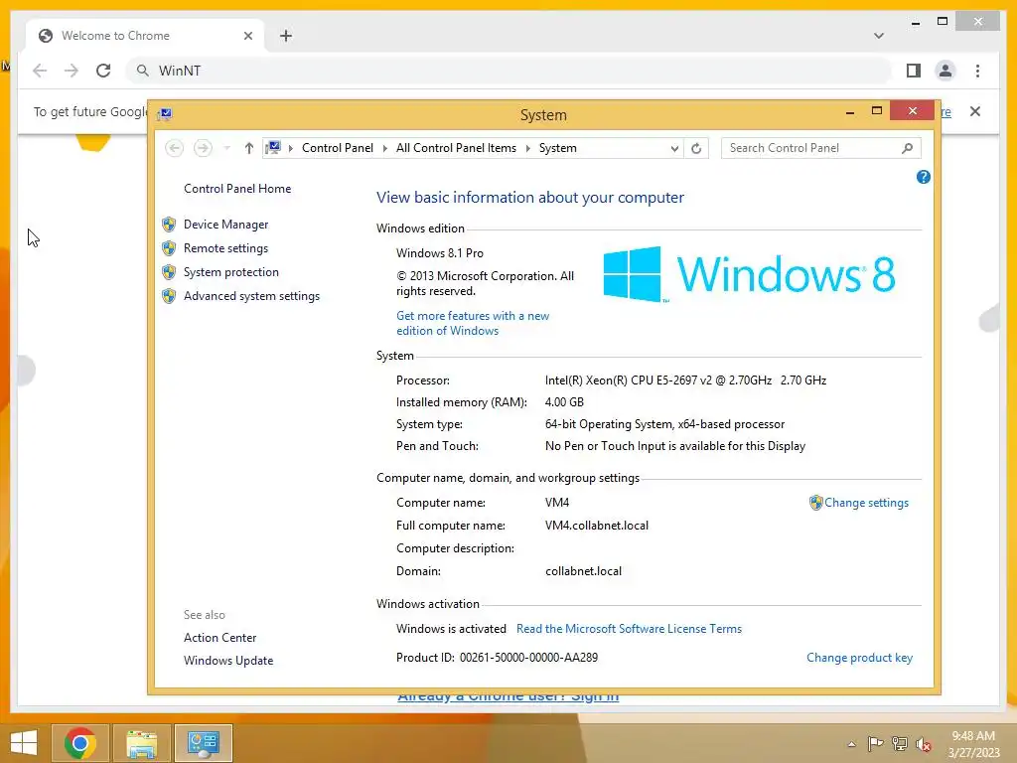
Task: Click the Advanced system settings shield icon
Action: pos(169,296)
